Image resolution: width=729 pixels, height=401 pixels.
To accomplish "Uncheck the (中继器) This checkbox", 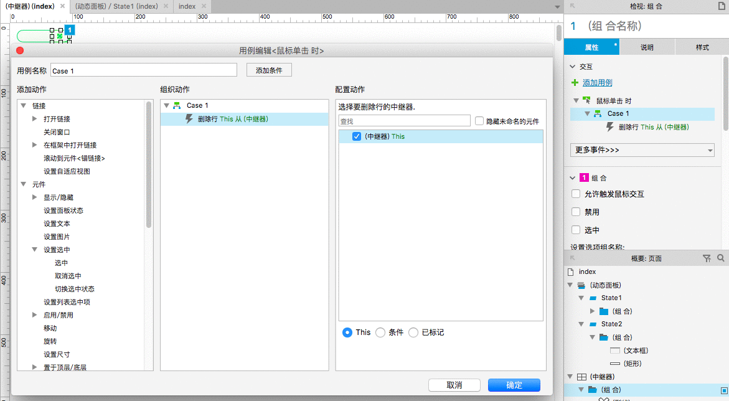I will pos(357,136).
